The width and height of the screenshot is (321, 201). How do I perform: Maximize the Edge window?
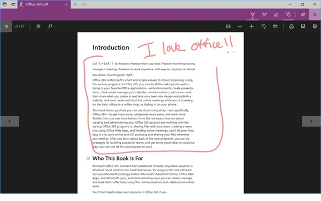point(302,4)
